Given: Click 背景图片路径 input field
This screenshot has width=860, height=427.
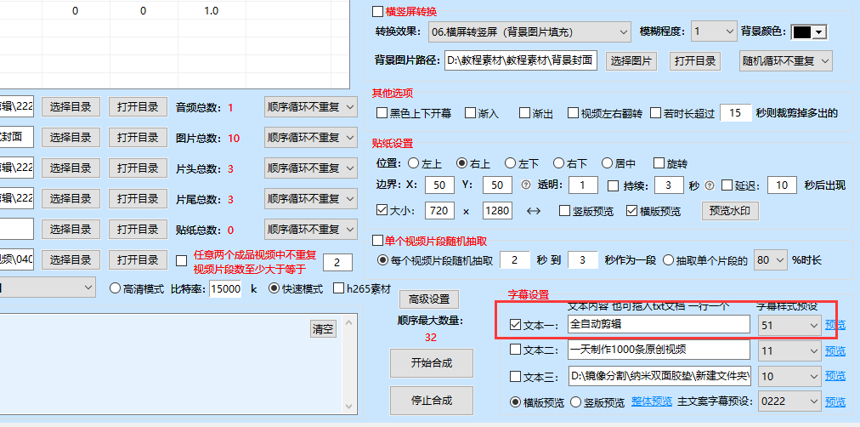Looking at the screenshot, I should pos(520,61).
